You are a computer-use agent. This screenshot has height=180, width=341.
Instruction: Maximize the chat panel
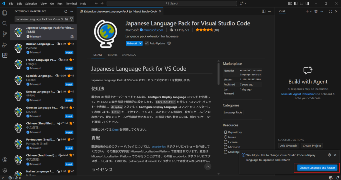point(330,11)
